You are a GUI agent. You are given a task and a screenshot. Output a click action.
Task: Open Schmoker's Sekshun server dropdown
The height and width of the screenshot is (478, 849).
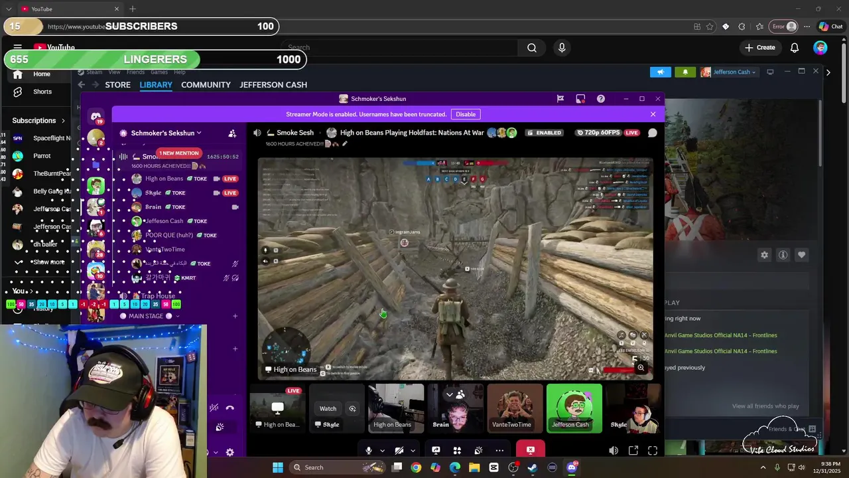tap(166, 133)
